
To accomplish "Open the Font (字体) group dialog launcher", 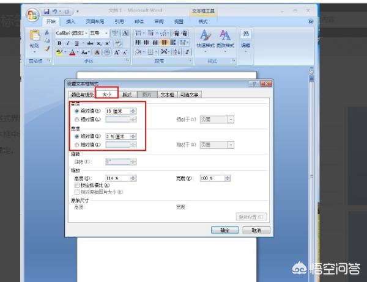I will click(127, 60).
